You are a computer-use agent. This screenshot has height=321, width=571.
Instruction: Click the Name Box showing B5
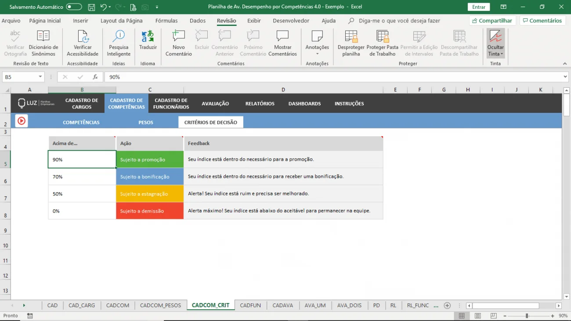pyautogui.click(x=20, y=77)
